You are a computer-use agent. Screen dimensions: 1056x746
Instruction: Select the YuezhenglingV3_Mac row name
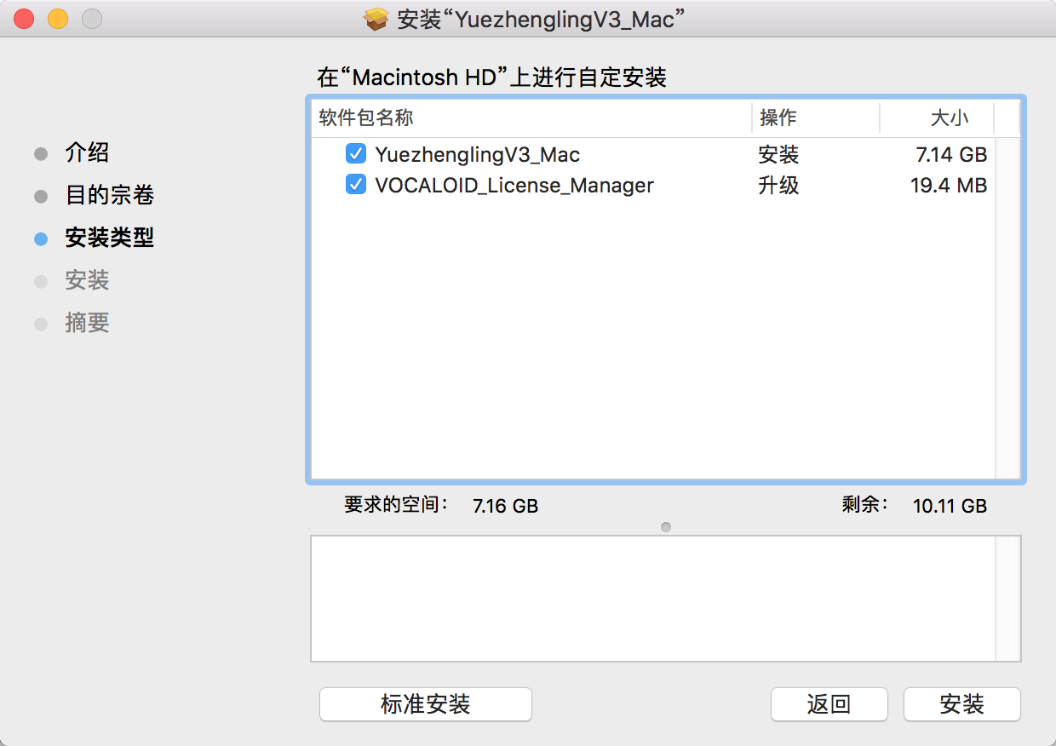(x=477, y=155)
